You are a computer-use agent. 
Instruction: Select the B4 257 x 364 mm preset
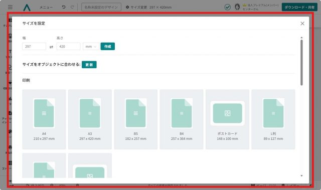[182, 119]
